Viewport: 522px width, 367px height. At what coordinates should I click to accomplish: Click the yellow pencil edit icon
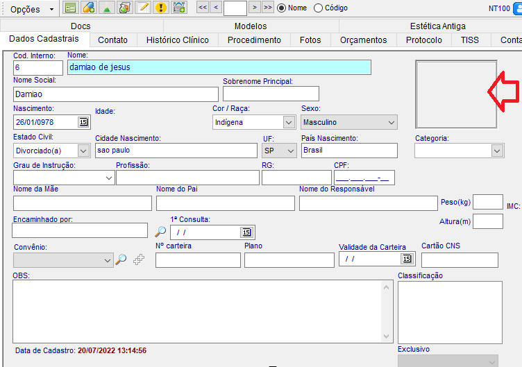click(142, 8)
